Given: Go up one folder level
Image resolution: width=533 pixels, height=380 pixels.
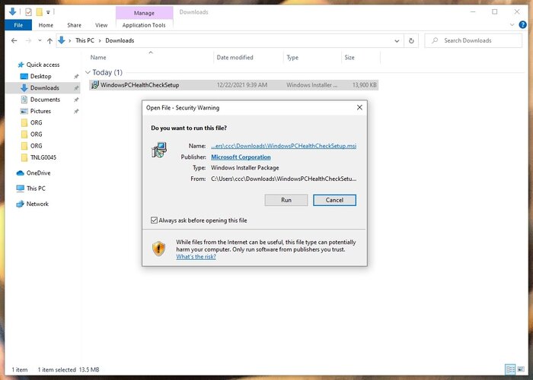Looking at the screenshot, I should pos(50,41).
